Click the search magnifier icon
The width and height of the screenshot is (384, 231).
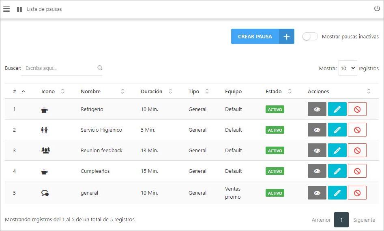[x=100, y=68]
